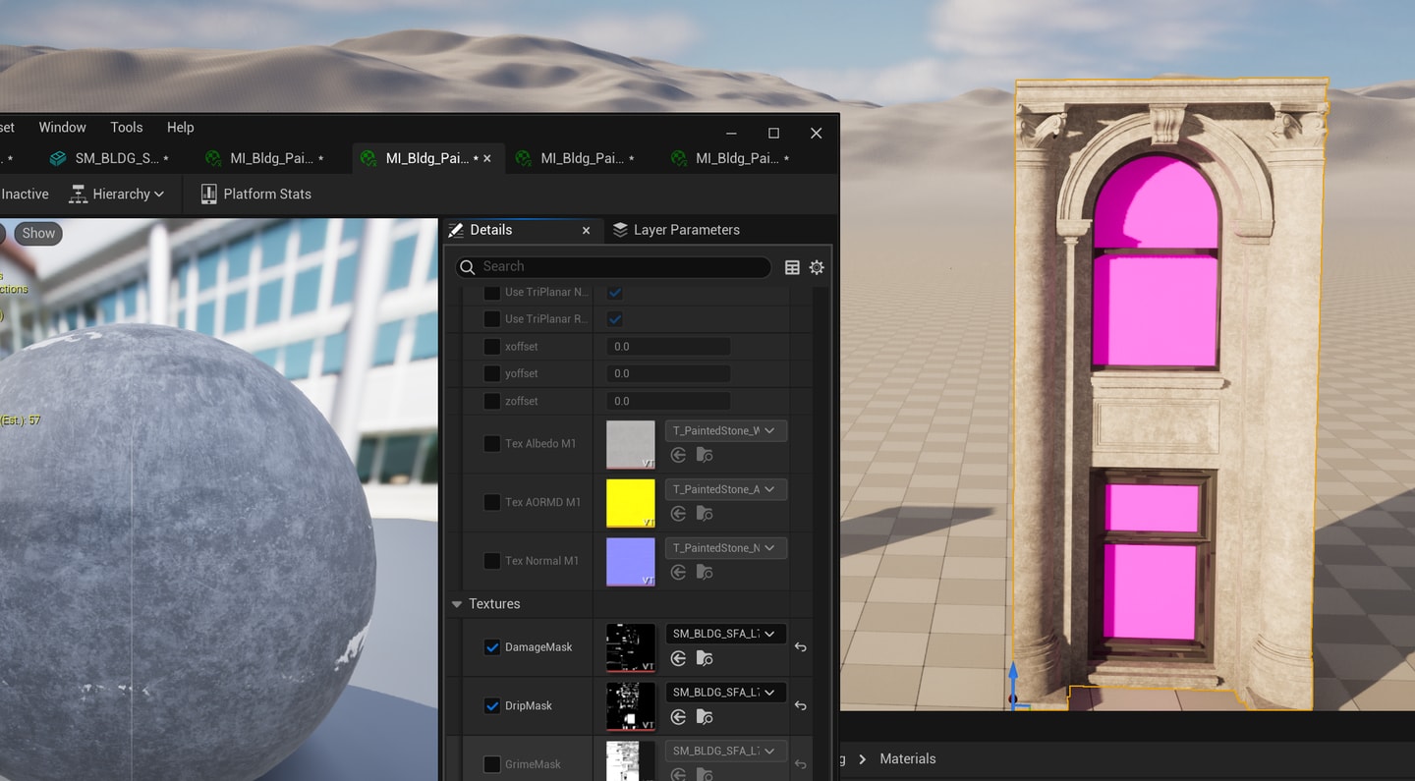The image size is (1415, 781).
Task: Use selected asset for DamageMask texture
Action: tap(678, 659)
